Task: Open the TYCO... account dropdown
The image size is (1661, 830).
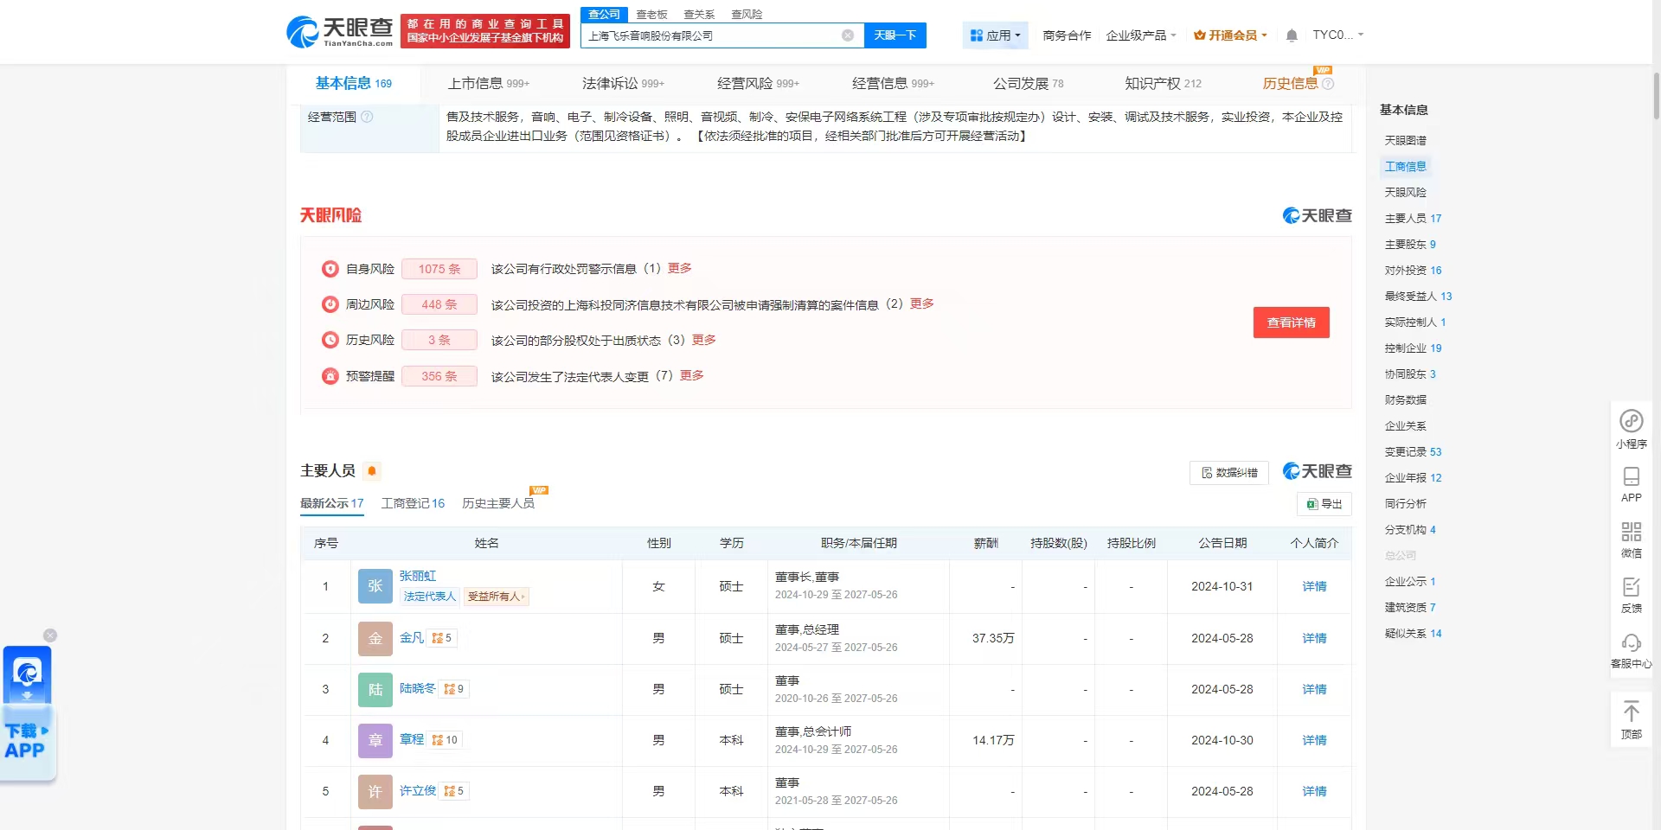Action: point(1337,35)
